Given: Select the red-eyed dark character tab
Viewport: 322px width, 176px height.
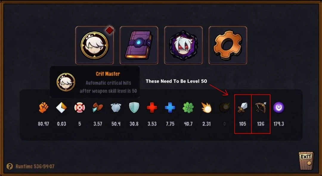Looking at the screenshot, I should pos(183,45).
